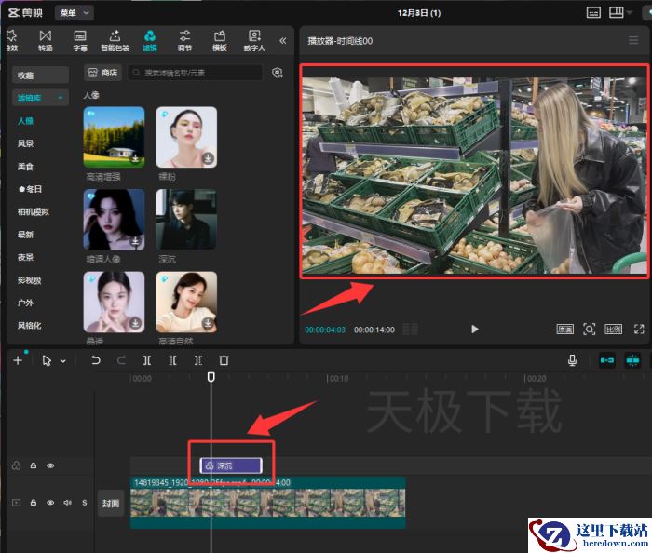Screen dimensions: 652x553
Task: Select the 冬日 winter category
Action: pos(30,189)
